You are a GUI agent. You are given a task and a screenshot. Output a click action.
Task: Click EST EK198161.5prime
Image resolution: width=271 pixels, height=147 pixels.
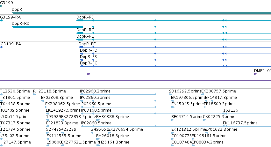209,136
